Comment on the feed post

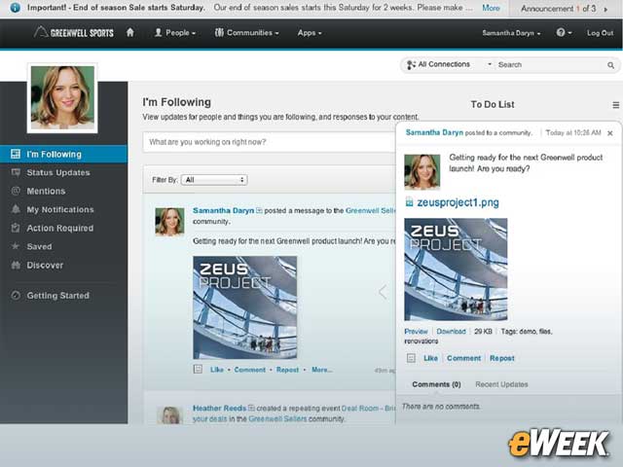coord(249,370)
